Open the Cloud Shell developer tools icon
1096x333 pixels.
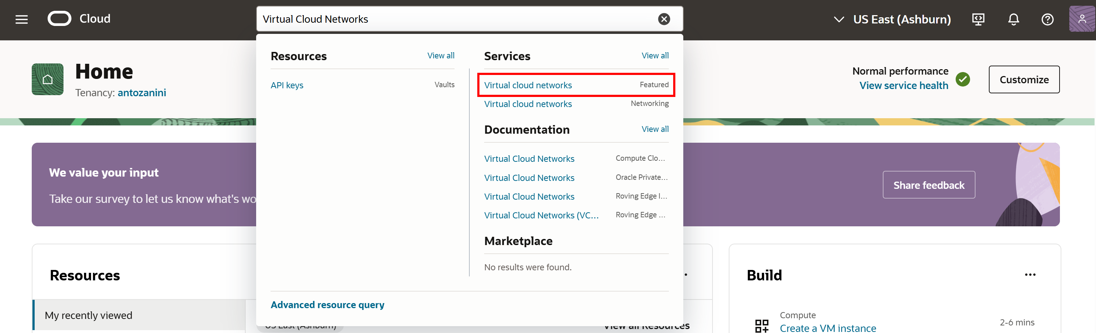tap(978, 19)
